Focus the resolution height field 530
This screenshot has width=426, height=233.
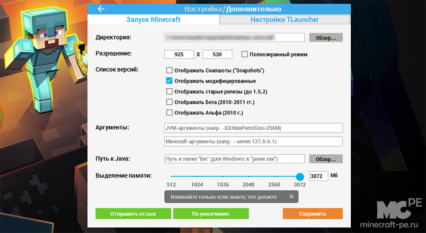click(217, 54)
